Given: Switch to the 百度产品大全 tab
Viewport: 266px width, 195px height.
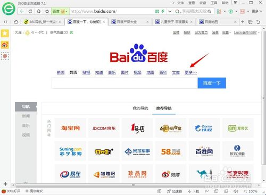Looking at the screenshot, I should (130, 22).
